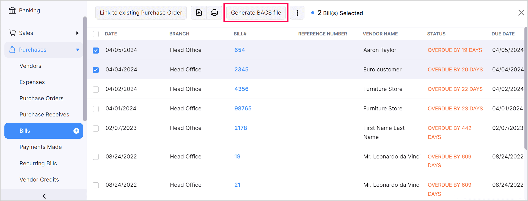Click the plus icon beside Bills
This screenshot has height=201, width=528.
[76, 131]
